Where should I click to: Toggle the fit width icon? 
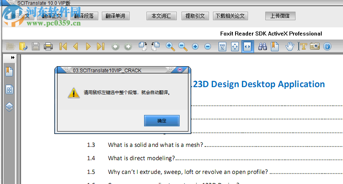[x=248, y=46]
